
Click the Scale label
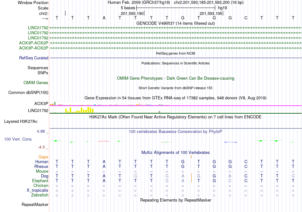coord(43,8)
